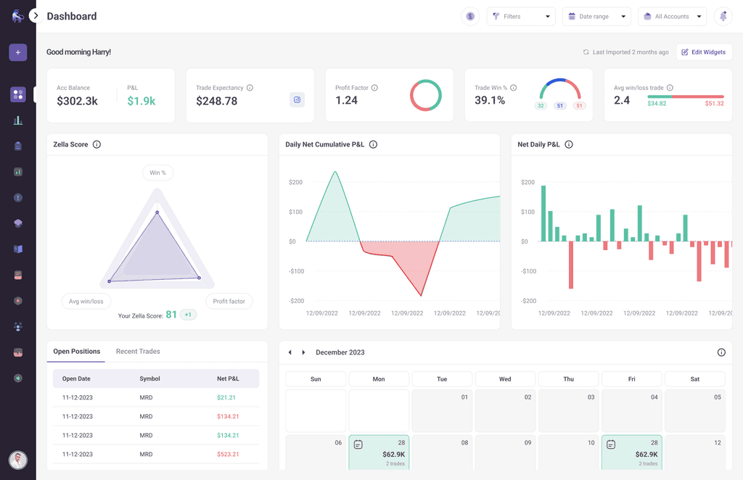Image resolution: width=743 pixels, height=480 pixels.
Task: Expand the sidebar with the chevron button
Action: coord(36,16)
